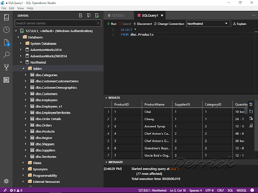Select the dbo.Employees_v1 table
The image size is (258, 193).
click(x=49, y=106)
